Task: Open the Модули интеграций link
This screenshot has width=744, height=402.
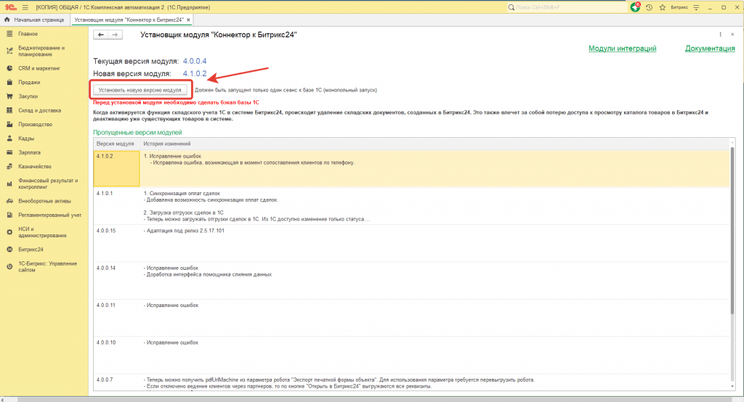Action: click(x=622, y=49)
